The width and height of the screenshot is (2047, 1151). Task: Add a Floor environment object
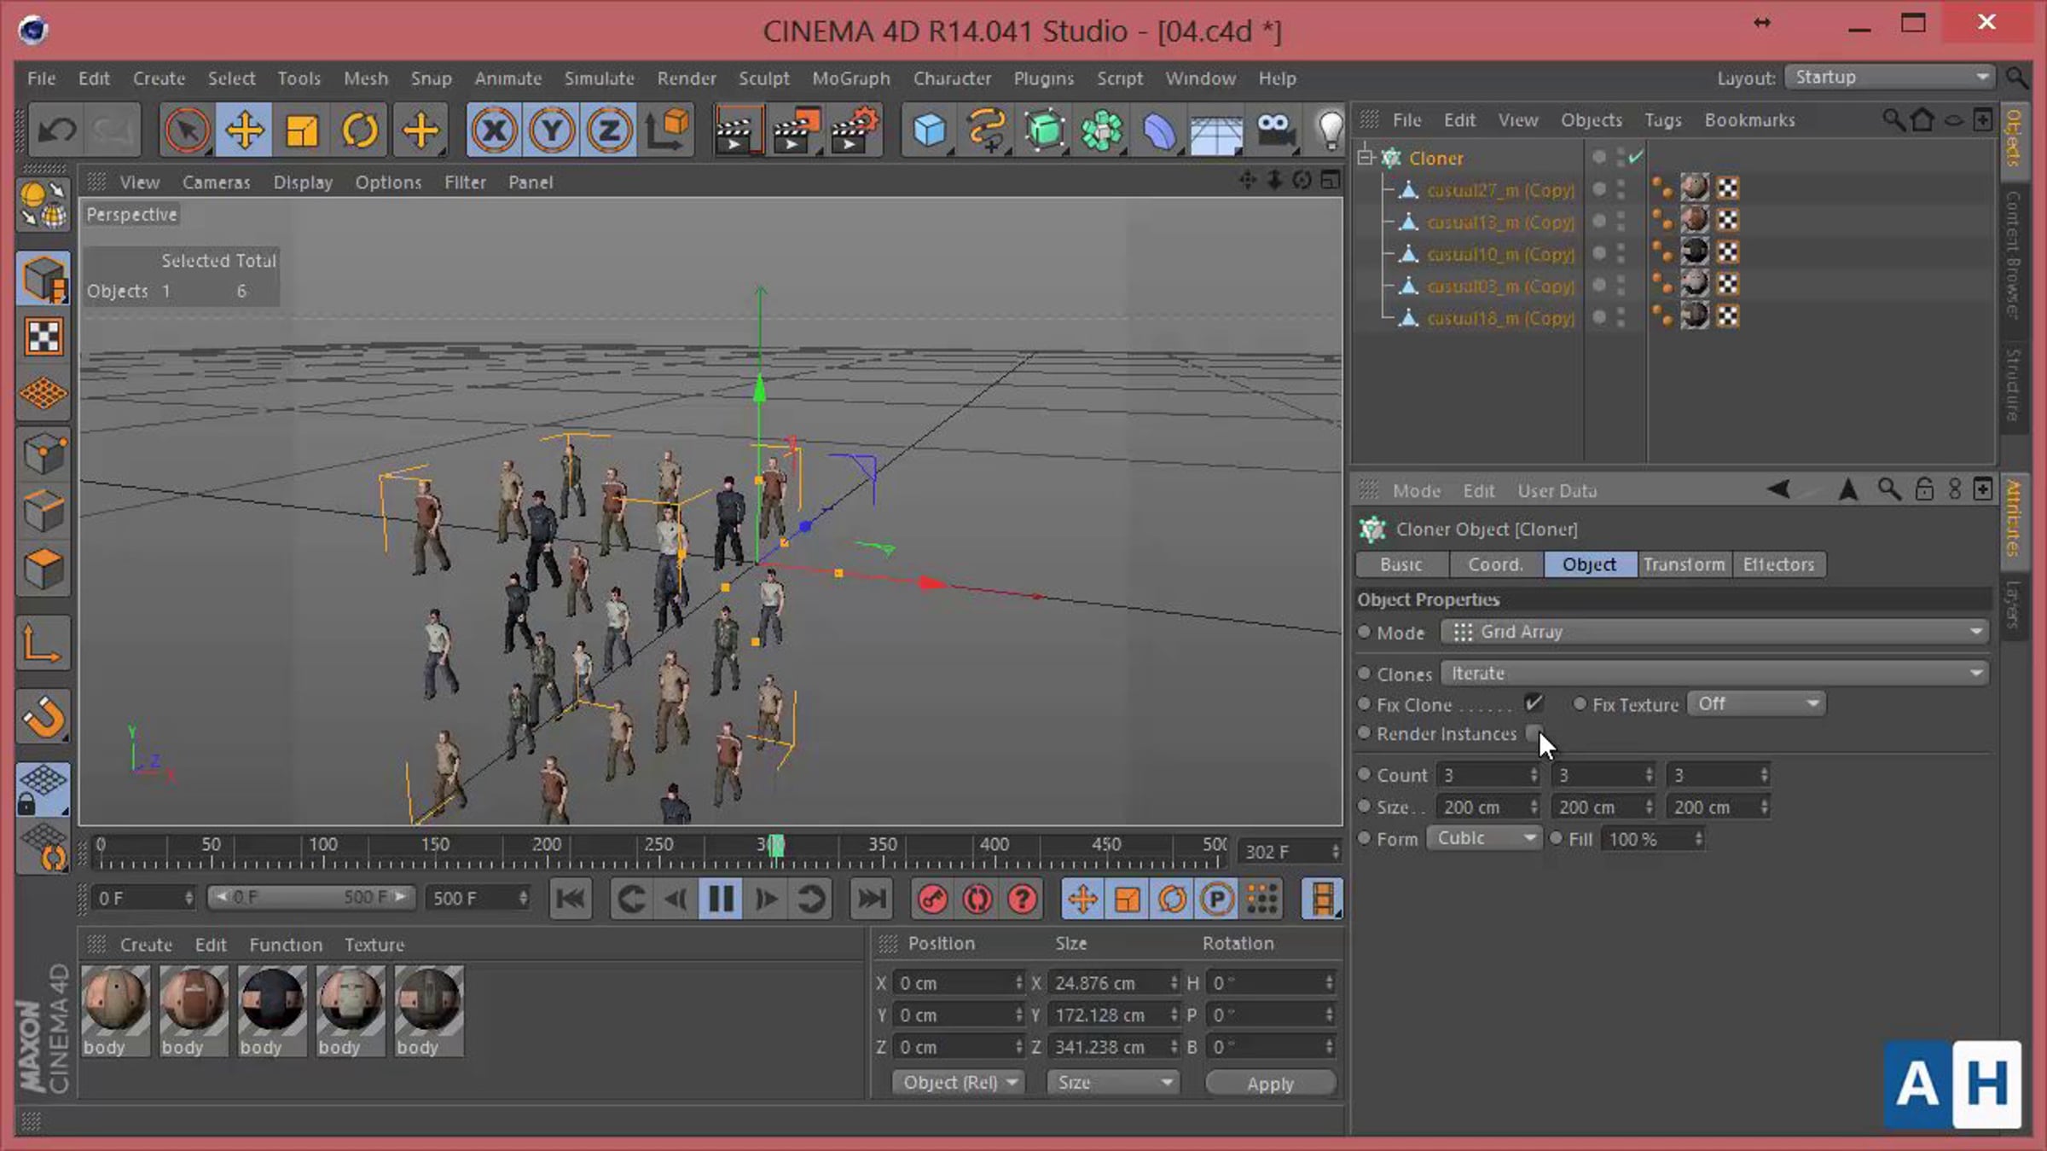pos(1216,130)
